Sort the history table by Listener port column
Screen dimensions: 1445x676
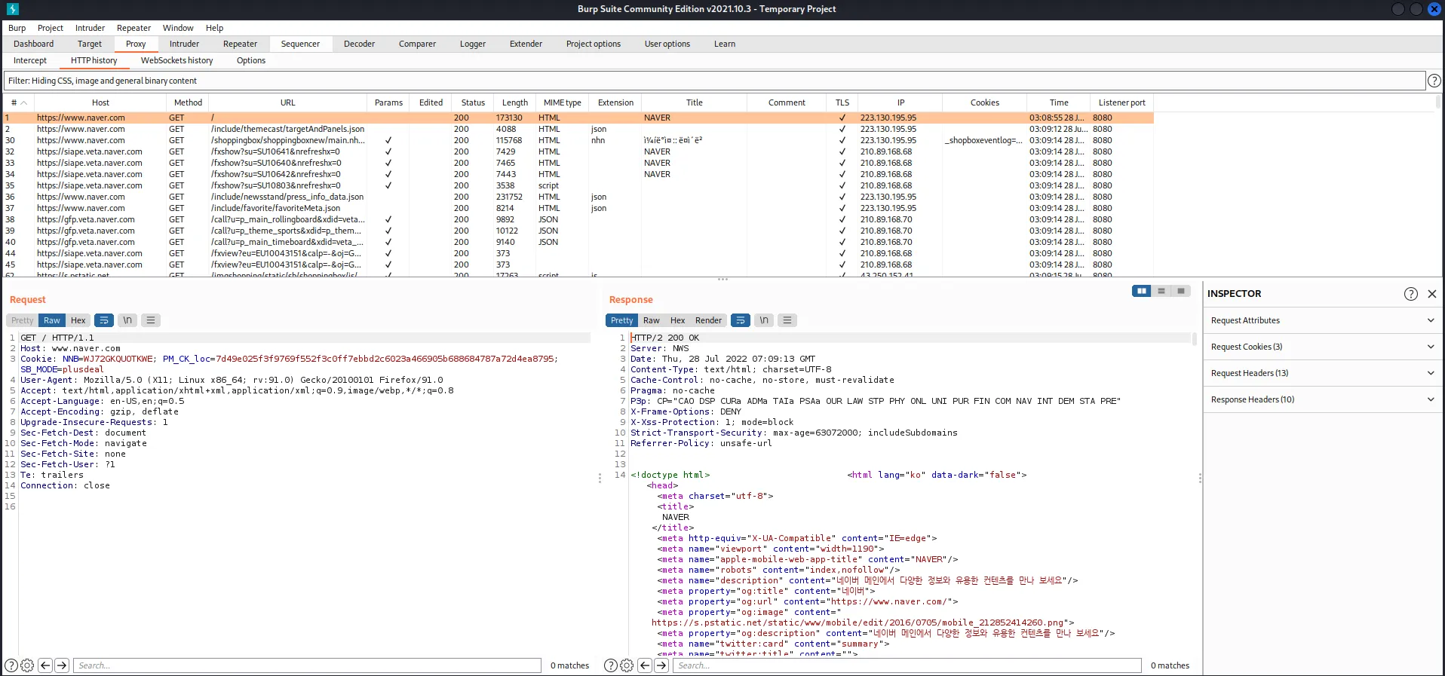(1122, 102)
